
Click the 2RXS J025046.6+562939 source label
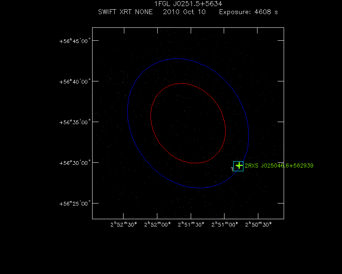click(279, 166)
